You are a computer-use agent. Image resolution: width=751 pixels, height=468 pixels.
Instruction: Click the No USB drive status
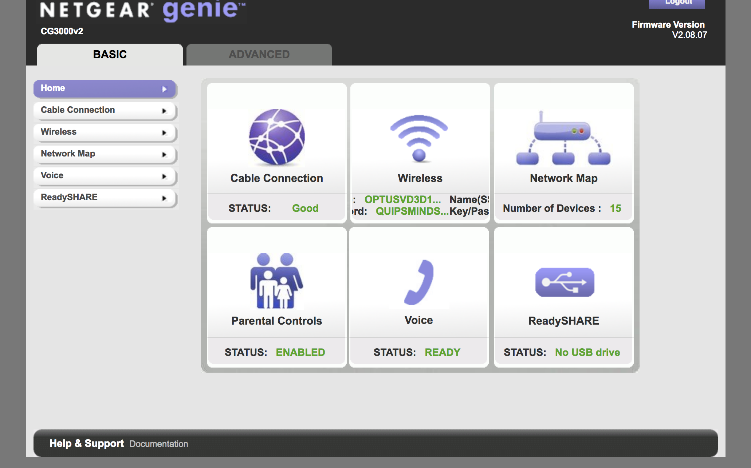(x=587, y=352)
